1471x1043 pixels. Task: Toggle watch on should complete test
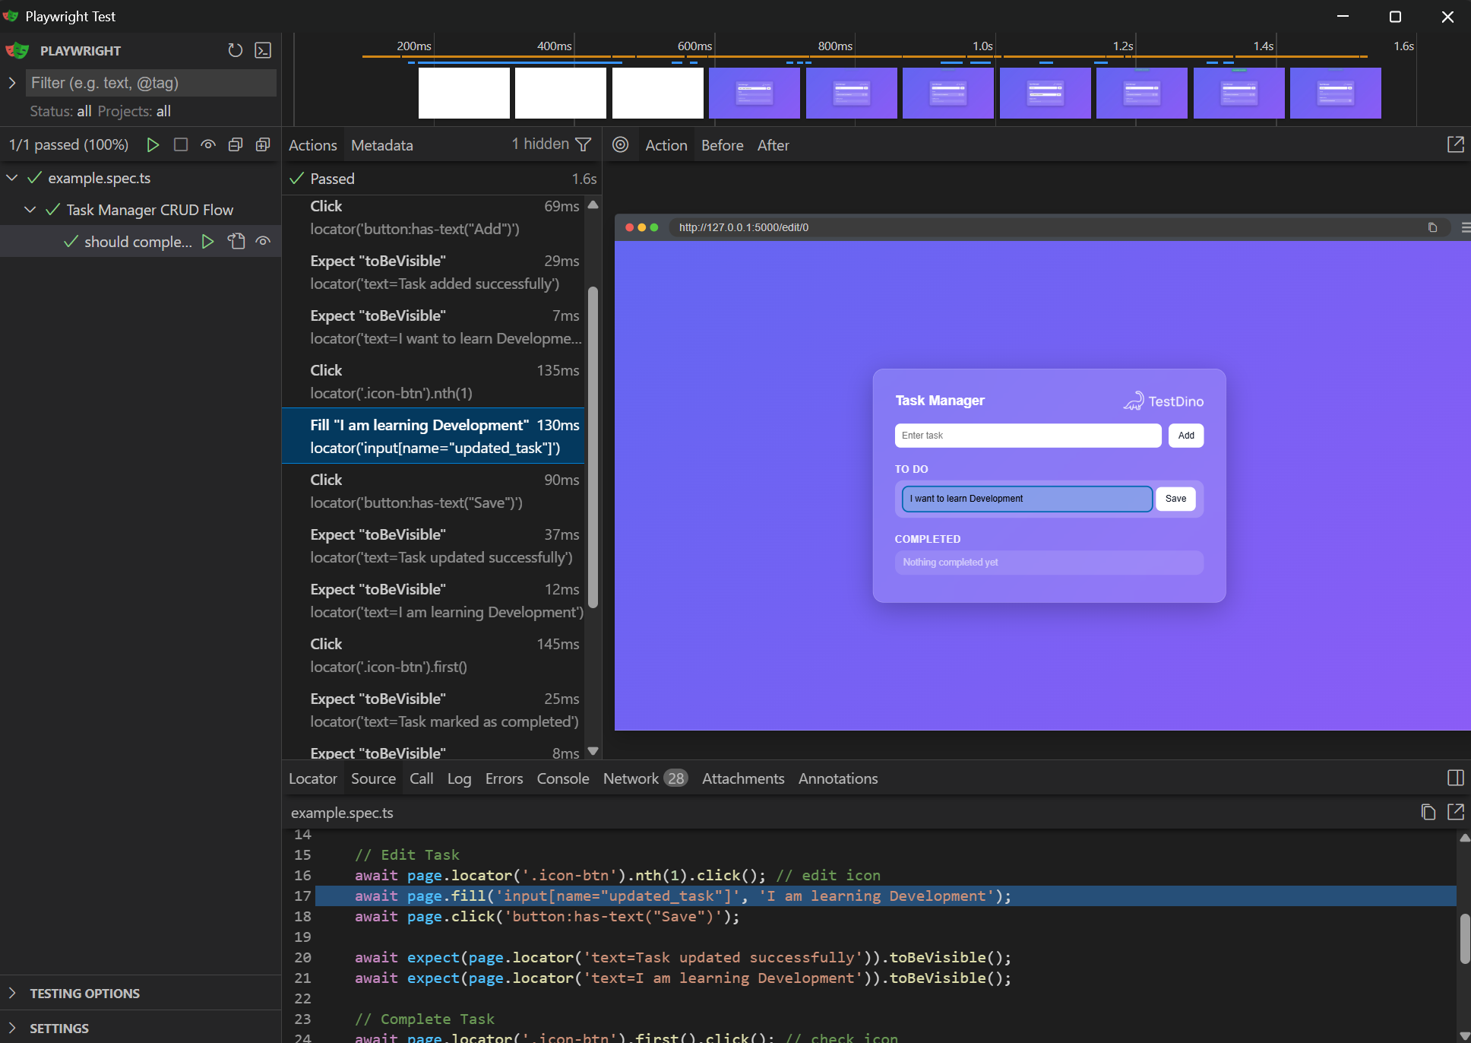(263, 241)
